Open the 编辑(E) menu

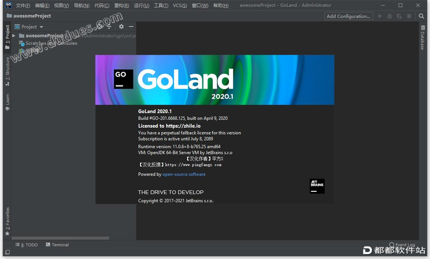point(42,5)
